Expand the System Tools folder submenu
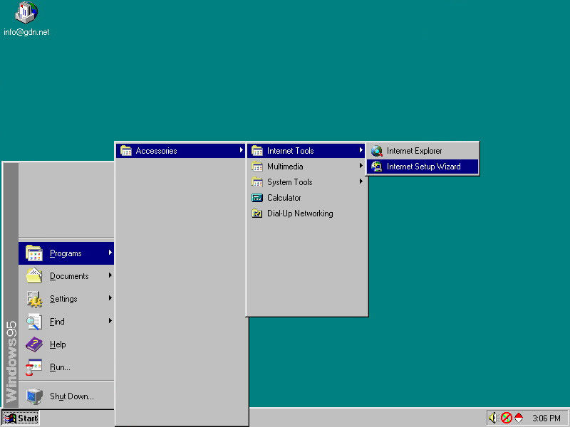Viewport: 570px width, 427px height. tap(289, 182)
